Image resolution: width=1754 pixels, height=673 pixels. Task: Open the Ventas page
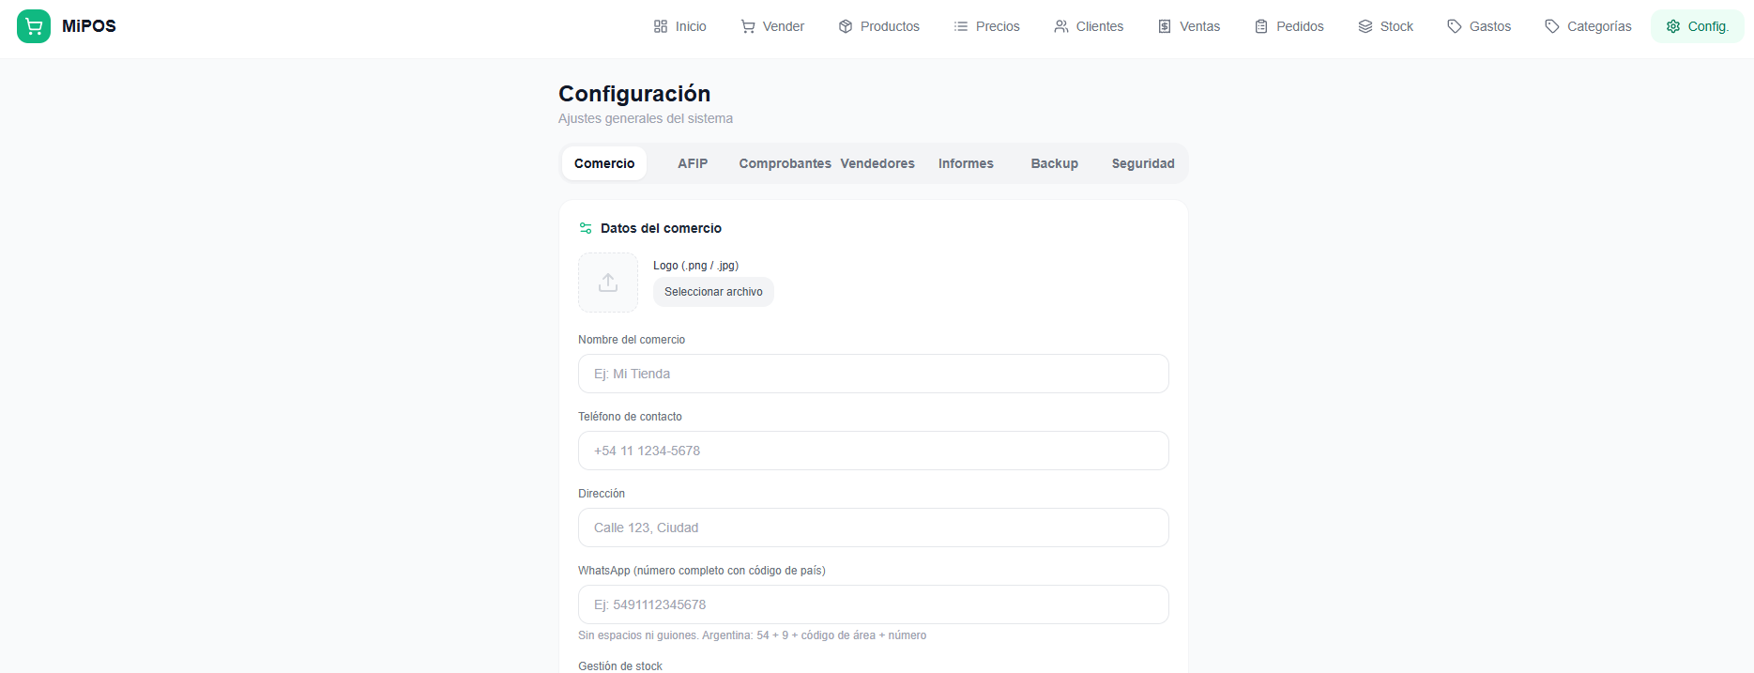click(x=1189, y=26)
